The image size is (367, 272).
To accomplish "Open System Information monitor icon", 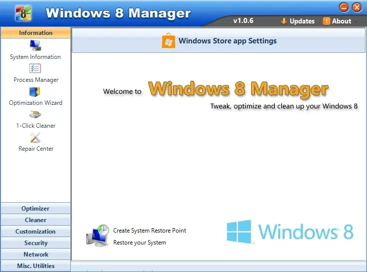I will tap(35, 45).
